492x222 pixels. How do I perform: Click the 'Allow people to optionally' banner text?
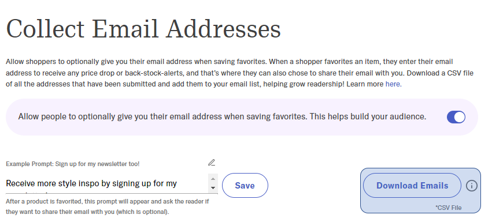click(222, 116)
